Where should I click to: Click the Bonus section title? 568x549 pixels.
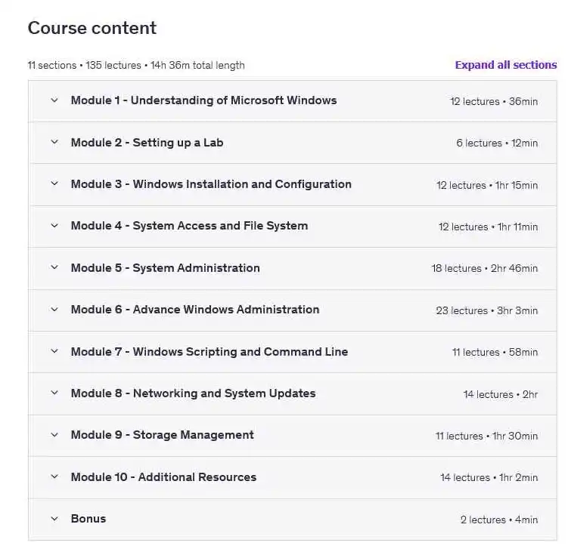tap(88, 519)
